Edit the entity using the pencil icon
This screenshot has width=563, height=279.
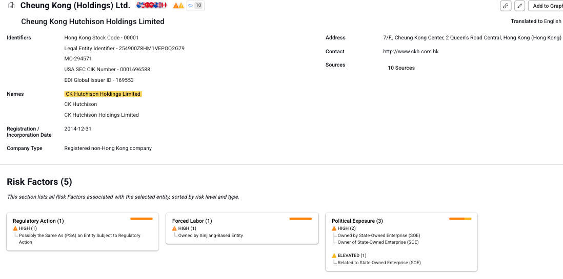519,6
